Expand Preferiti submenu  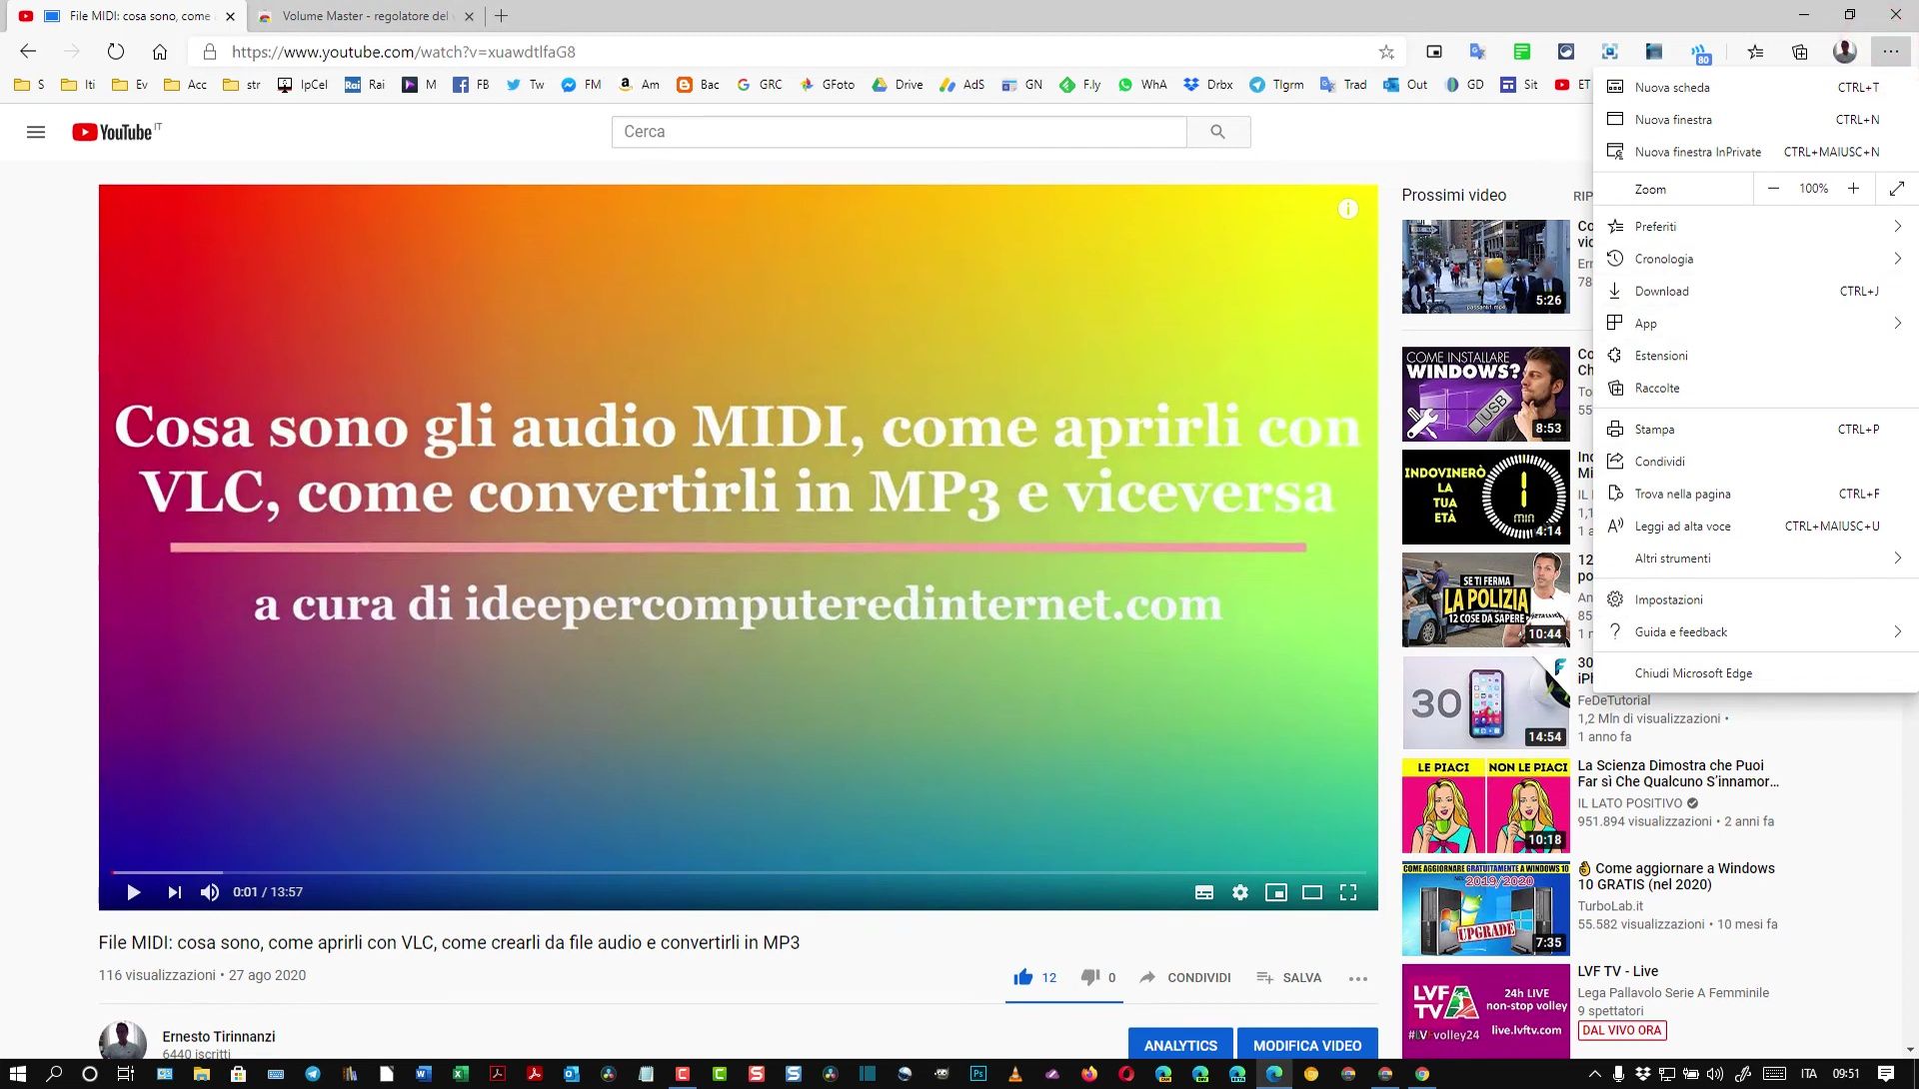(x=1755, y=227)
